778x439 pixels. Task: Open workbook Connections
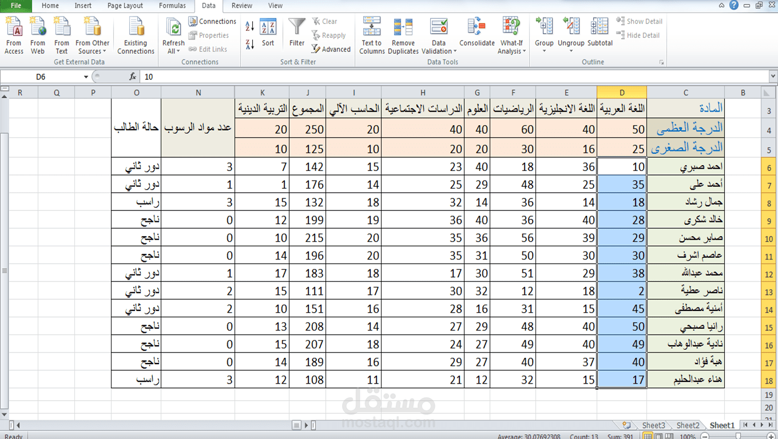point(212,21)
